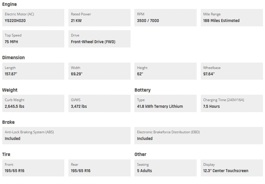
Task: Select the Charging Time 7.5 Hours card
Action: click(x=232, y=103)
